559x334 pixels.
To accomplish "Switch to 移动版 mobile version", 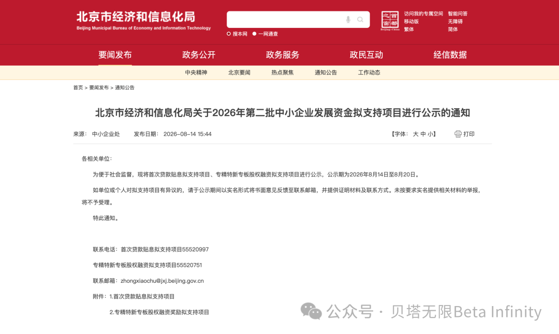I will point(411,21).
